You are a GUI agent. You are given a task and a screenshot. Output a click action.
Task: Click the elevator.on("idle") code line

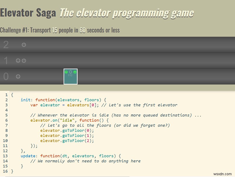coord(70,120)
